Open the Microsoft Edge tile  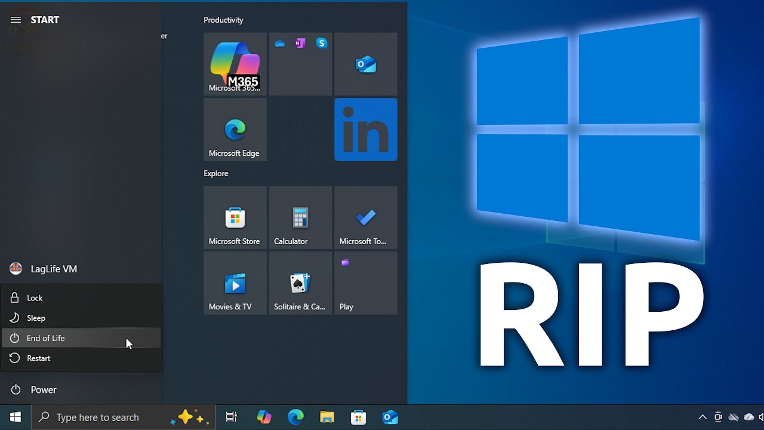click(x=235, y=130)
